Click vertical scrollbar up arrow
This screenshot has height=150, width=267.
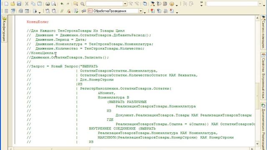257,17
